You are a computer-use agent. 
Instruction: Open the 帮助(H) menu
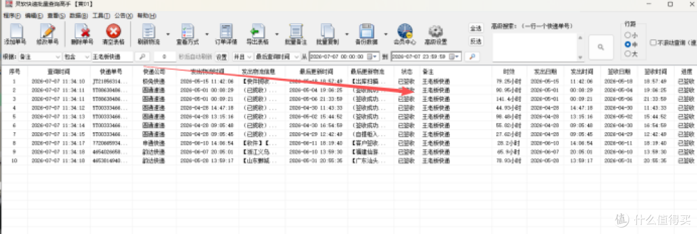(146, 15)
